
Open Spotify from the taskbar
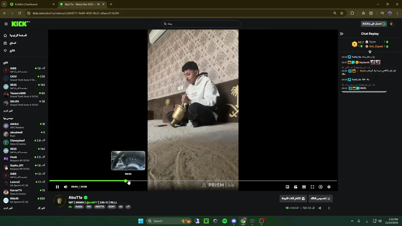pos(225,221)
